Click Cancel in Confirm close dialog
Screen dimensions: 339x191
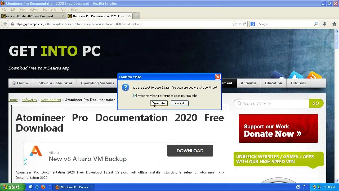pos(179,103)
